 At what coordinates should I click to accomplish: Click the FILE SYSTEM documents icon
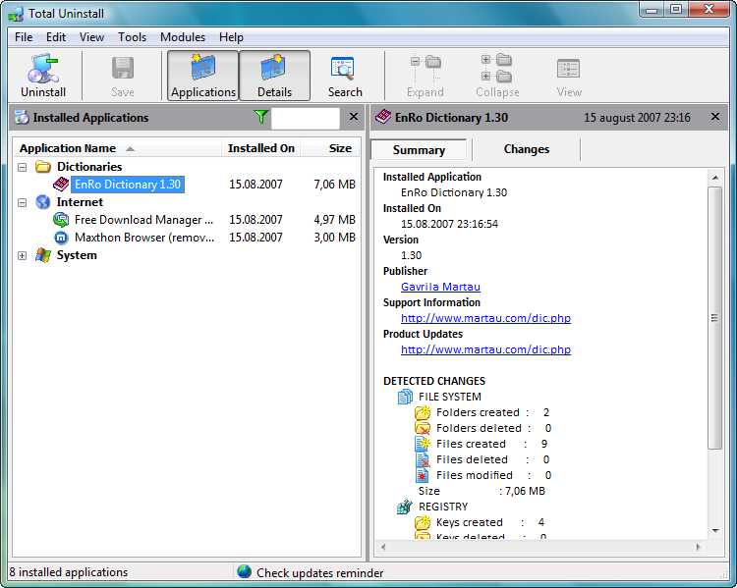(x=405, y=397)
